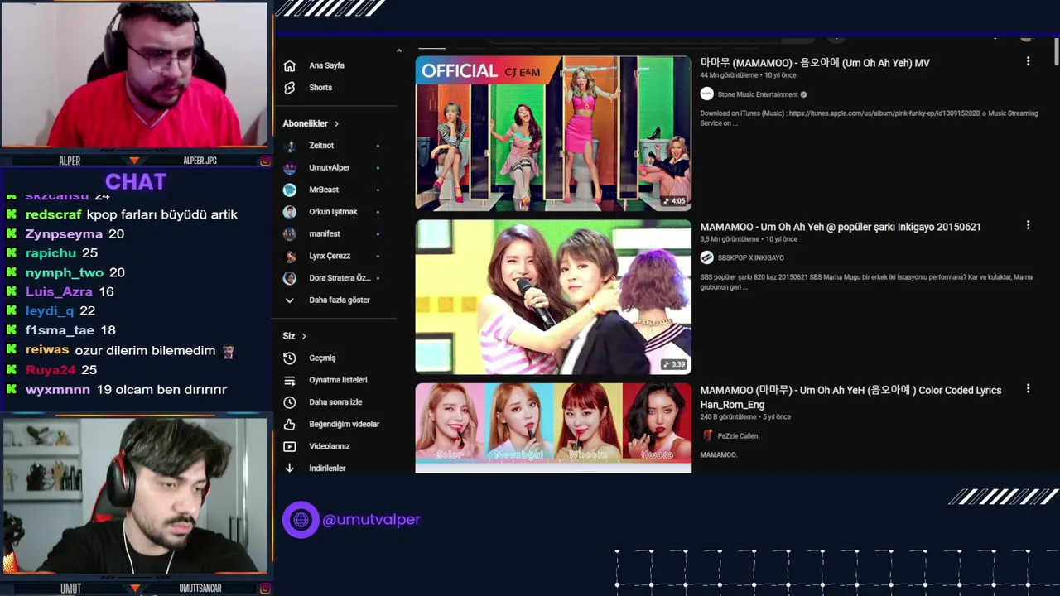Click the @umutvalper handle text
This screenshot has width=1060, height=596.
tap(371, 520)
